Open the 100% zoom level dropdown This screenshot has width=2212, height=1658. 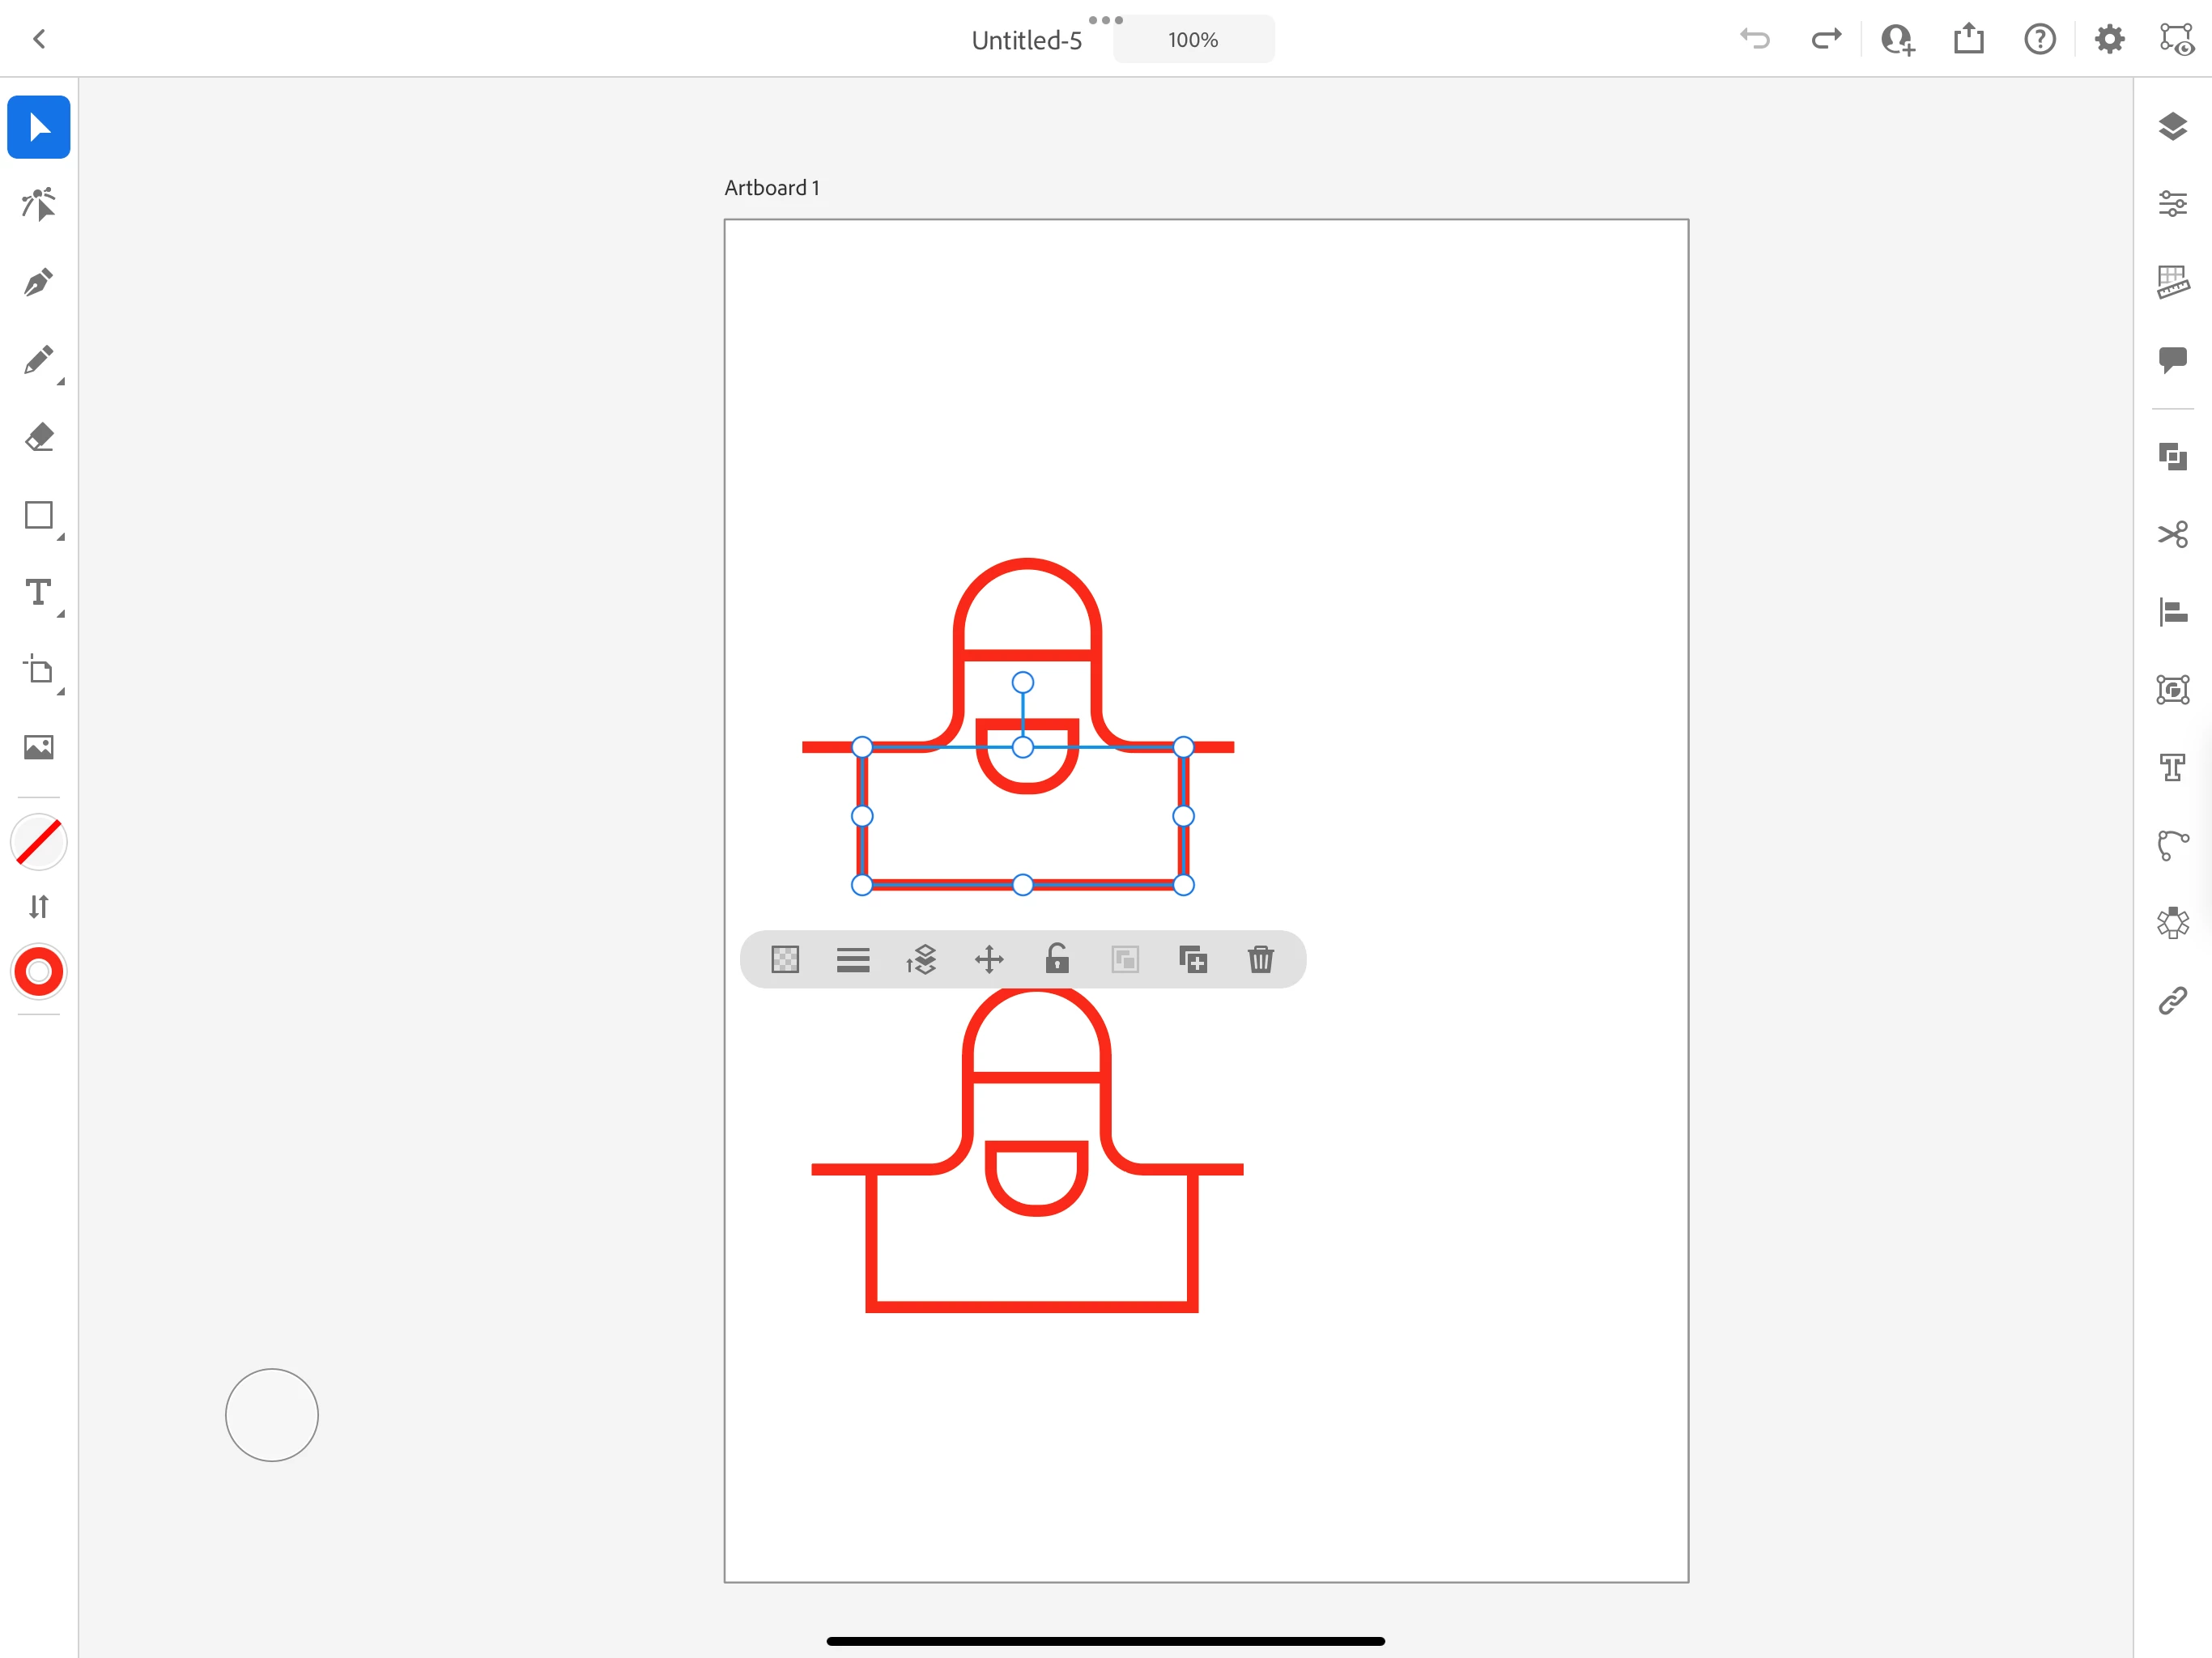(x=1193, y=40)
